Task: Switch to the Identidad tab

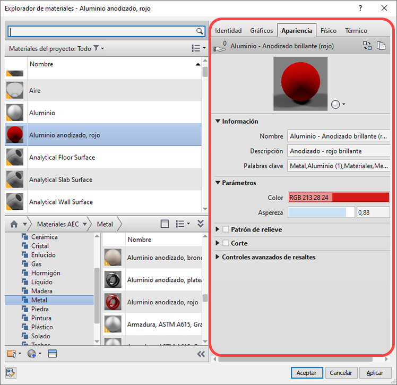Action: 228,31
